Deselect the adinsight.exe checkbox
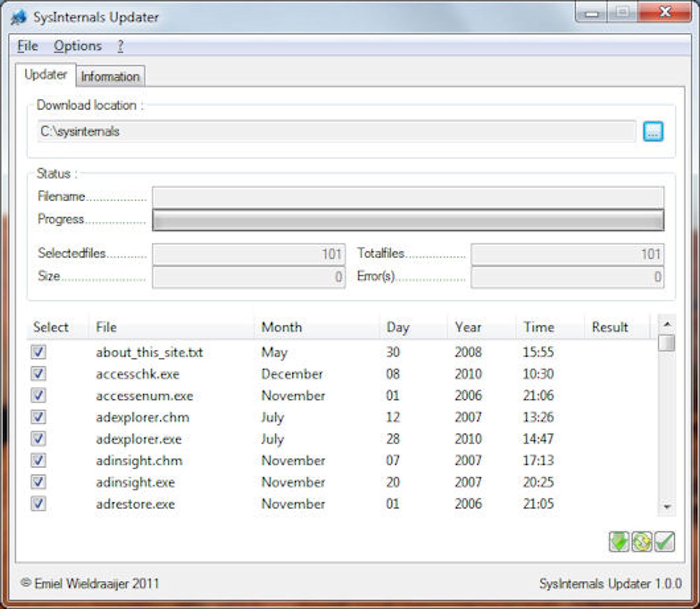700x609 pixels. pyautogui.click(x=38, y=482)
